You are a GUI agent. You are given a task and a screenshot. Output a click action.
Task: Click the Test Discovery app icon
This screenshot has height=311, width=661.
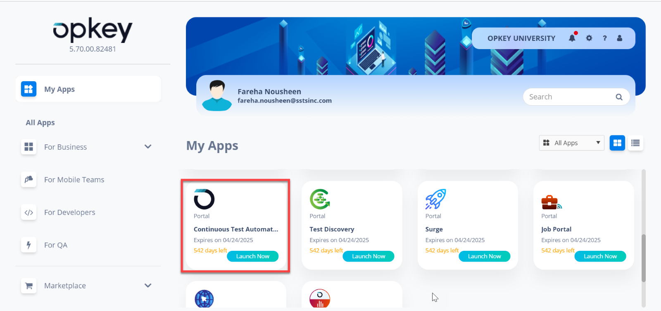(320, 199)
